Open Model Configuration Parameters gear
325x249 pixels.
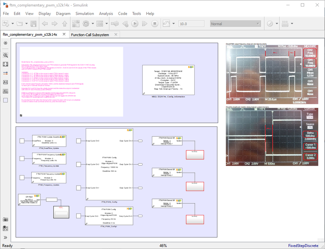(86, 24)
